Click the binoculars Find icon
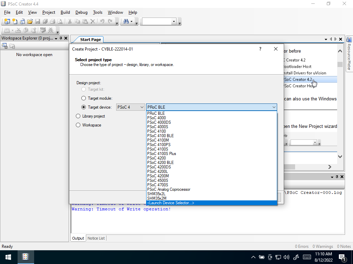Screen dimensions: 353x264 pyautogui.click(x=126, y=21)
